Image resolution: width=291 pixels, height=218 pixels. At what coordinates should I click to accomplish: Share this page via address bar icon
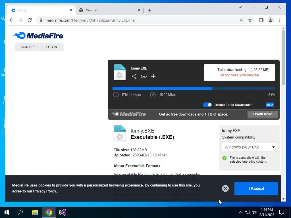pos(241,20)
